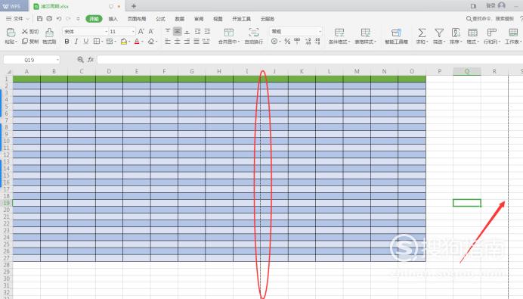Click the Filter funnel icon
The width and height of the screenshot is (523, 299).
tap(439, 33)
